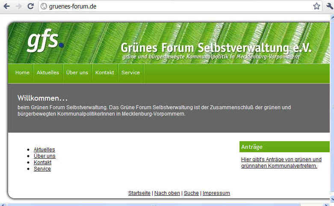Click the gfs logo in header
334x206 pixels.
45,41
